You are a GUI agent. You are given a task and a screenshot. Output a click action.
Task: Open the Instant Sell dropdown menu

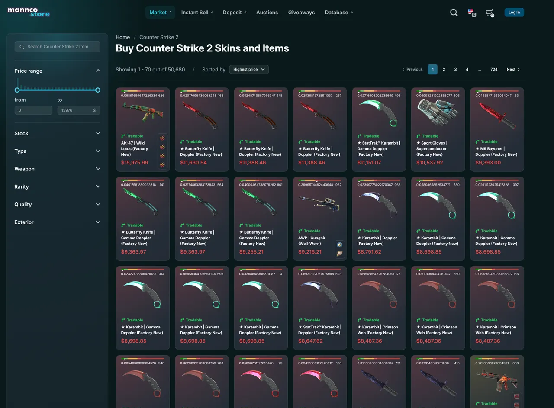pyautogui.click(x=197, y=13)
